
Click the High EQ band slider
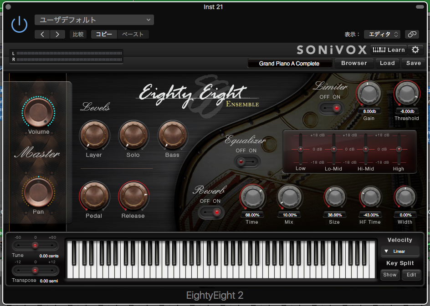[x=399, y=149]
